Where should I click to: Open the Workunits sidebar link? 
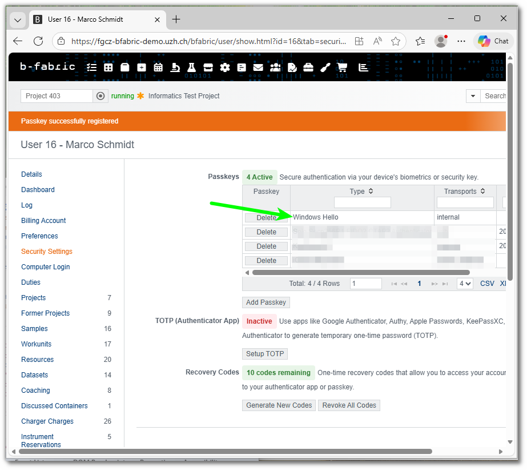[37, 344]
